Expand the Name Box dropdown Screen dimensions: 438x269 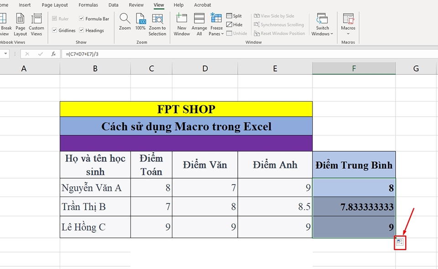[5, 54]
